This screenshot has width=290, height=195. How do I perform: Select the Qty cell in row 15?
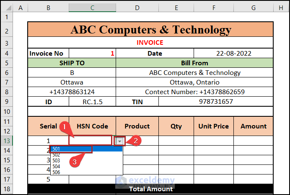point(176,160)
